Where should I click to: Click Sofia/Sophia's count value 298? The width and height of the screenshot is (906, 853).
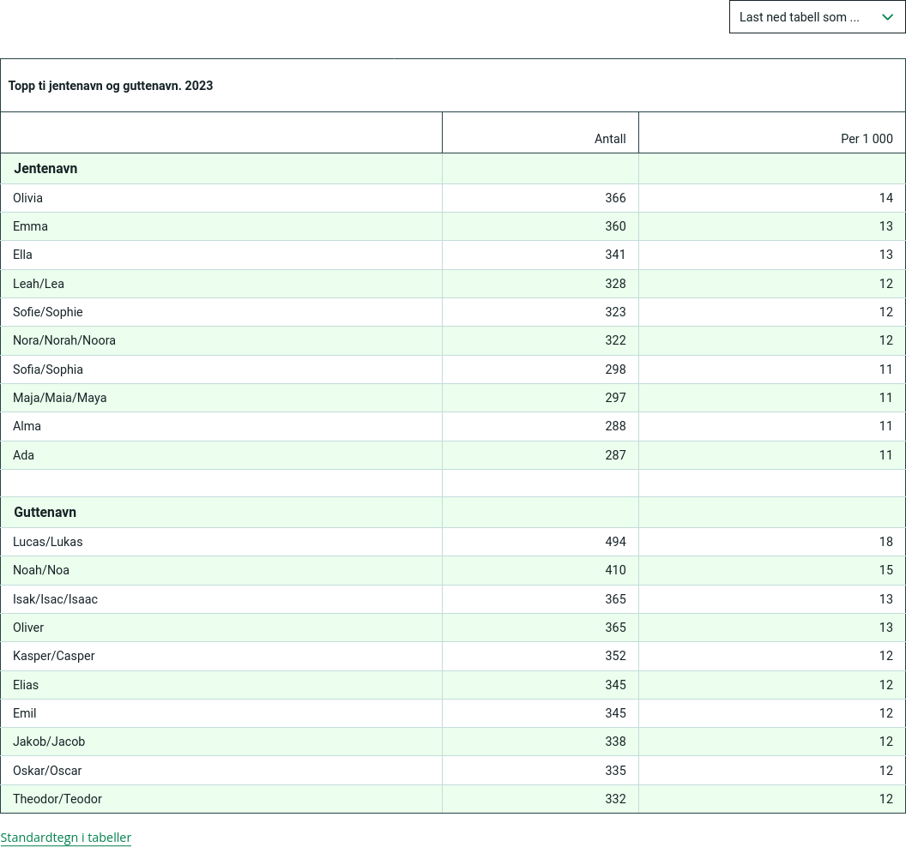[615, 369]
